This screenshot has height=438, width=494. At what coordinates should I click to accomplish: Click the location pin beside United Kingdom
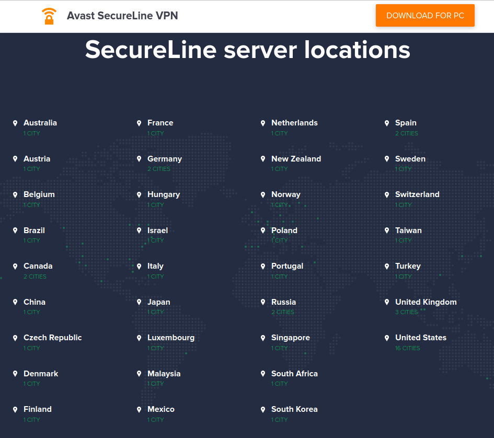(x=387, y=302)
